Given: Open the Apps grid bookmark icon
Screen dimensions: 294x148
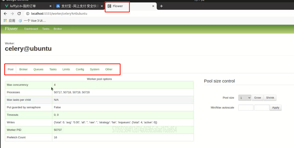Looking at the screenshot, I should [5, 21].
